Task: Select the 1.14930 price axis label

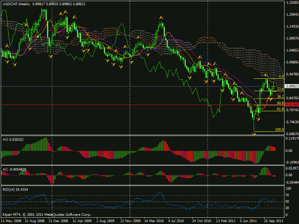Action: pos(292,26)
